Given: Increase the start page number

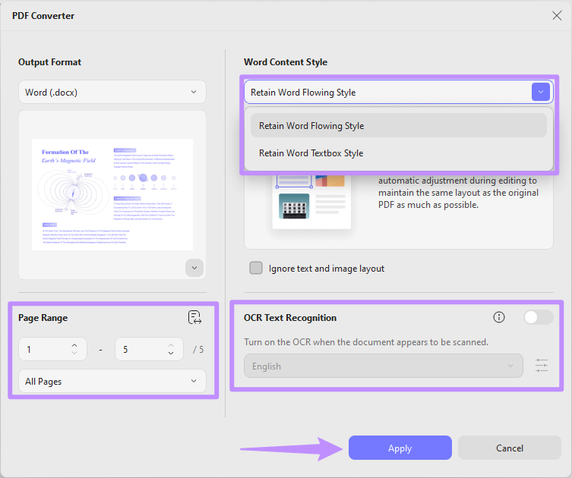Looking at the screenshot, I should tap(74, 345).
